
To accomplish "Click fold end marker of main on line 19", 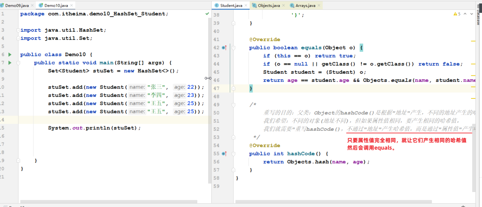I will [18, 161].
